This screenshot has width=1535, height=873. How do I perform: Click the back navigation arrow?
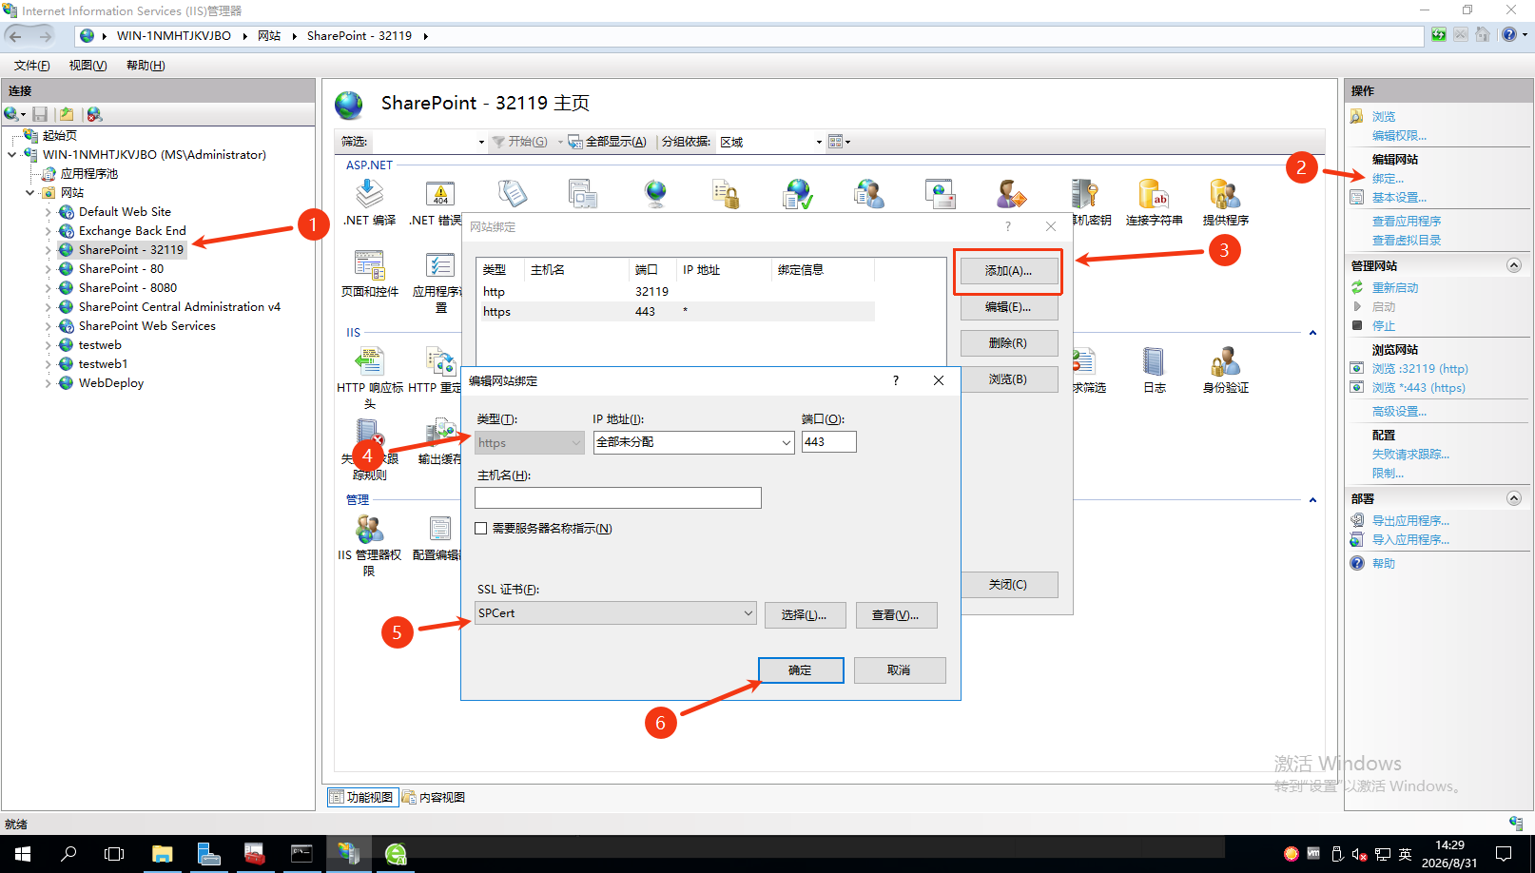16,36
